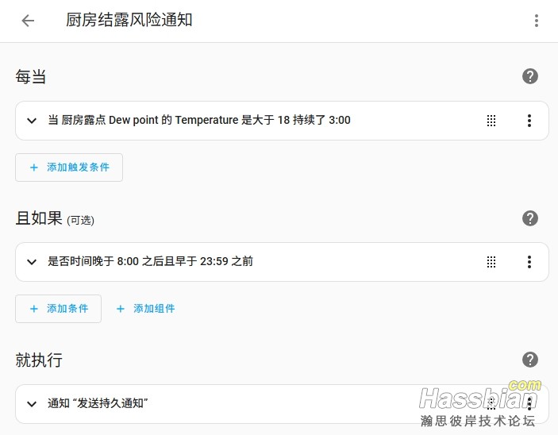558x435 pixels.
Task: Open help for the 就执行 section
Action: (x=530, y=360)
